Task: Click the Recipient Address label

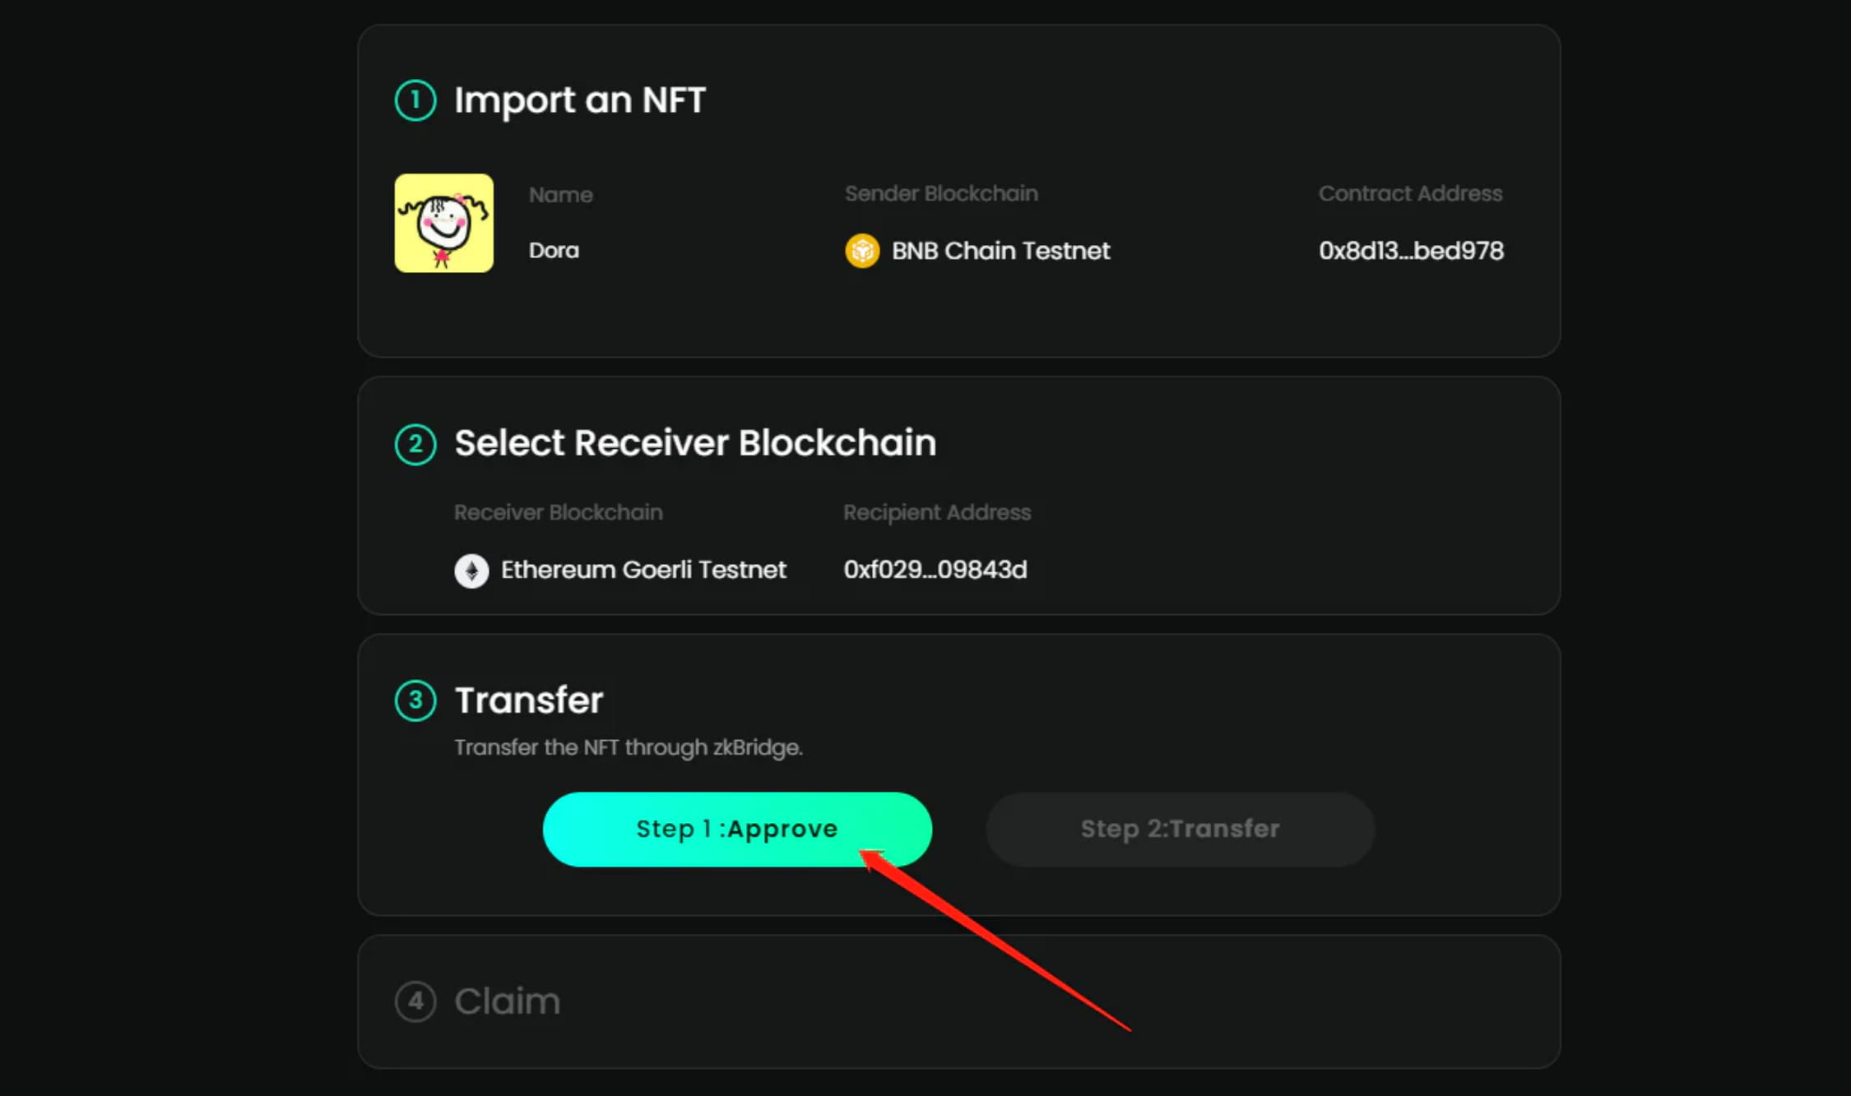Action: 937,512
